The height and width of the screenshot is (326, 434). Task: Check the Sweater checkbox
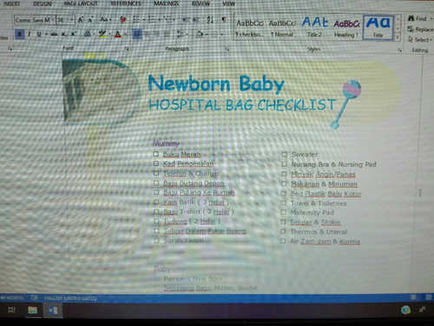pos(285,155)
